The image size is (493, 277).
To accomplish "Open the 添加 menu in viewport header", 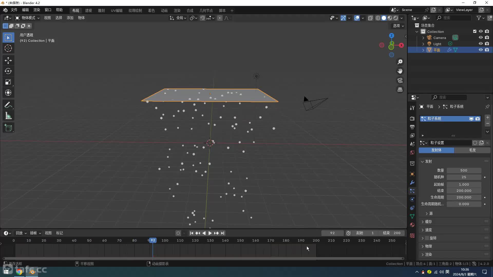I will tap(70, 18).
